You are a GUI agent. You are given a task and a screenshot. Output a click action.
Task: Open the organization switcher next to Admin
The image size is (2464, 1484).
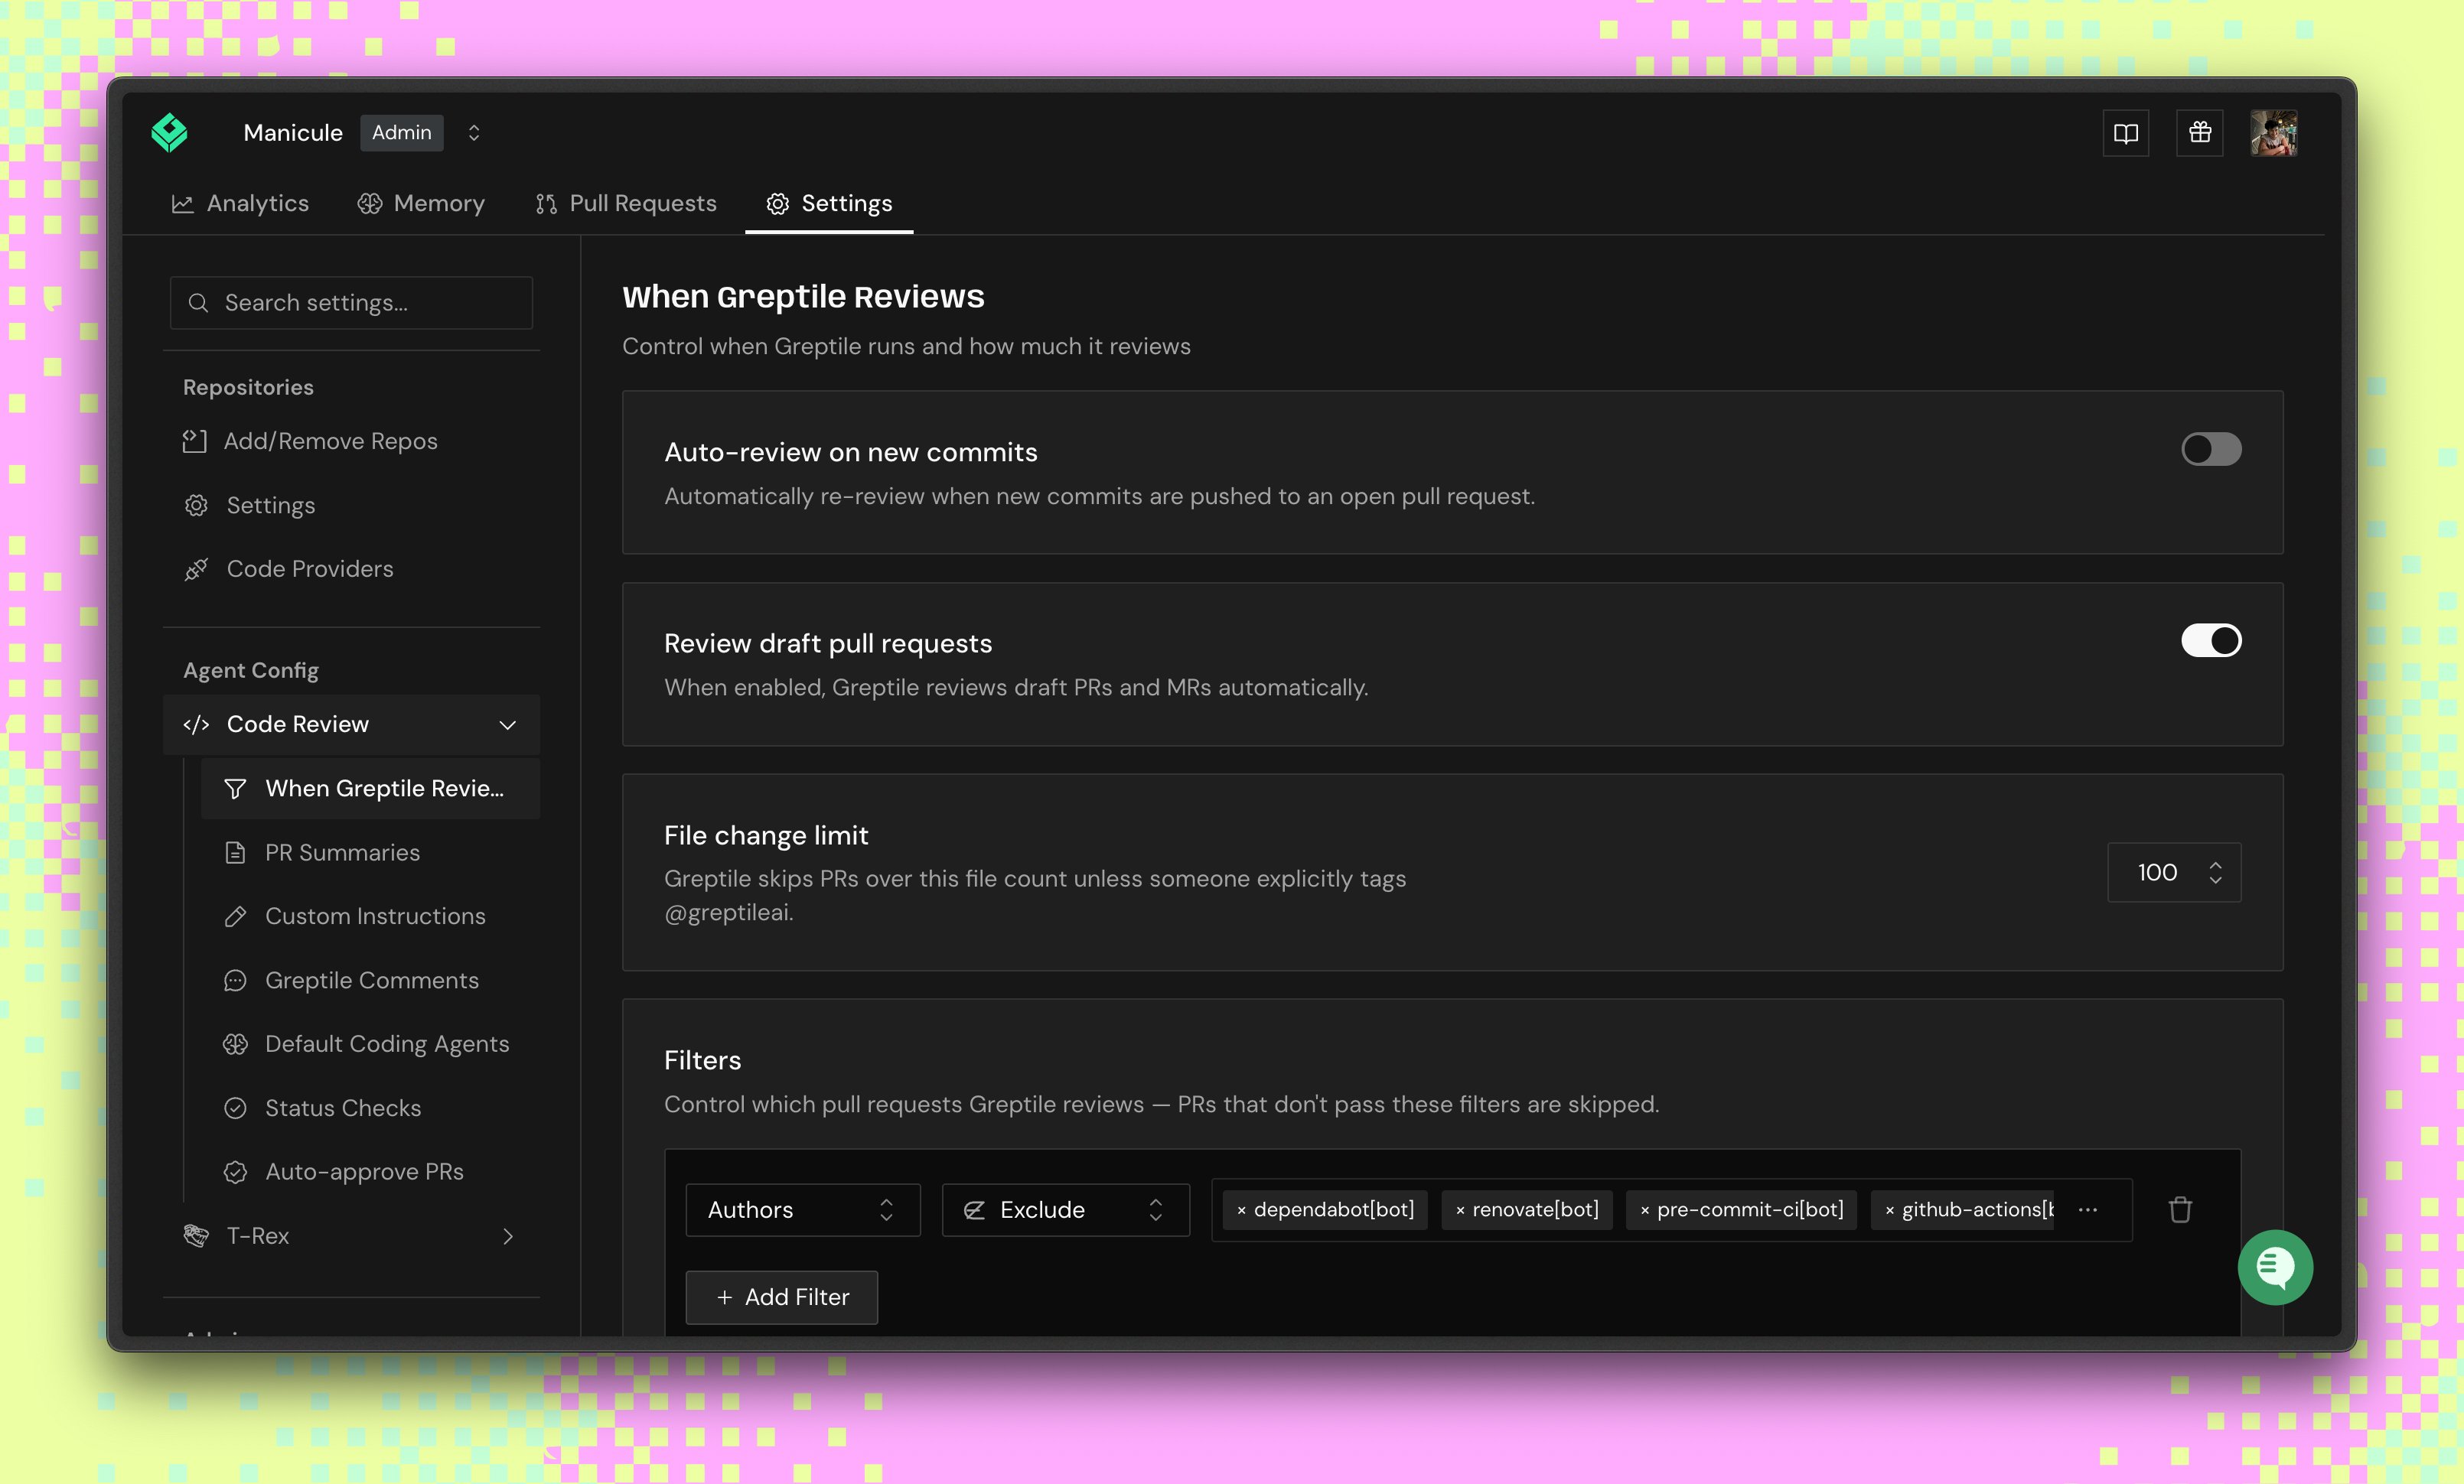click(x=474, y=133)
